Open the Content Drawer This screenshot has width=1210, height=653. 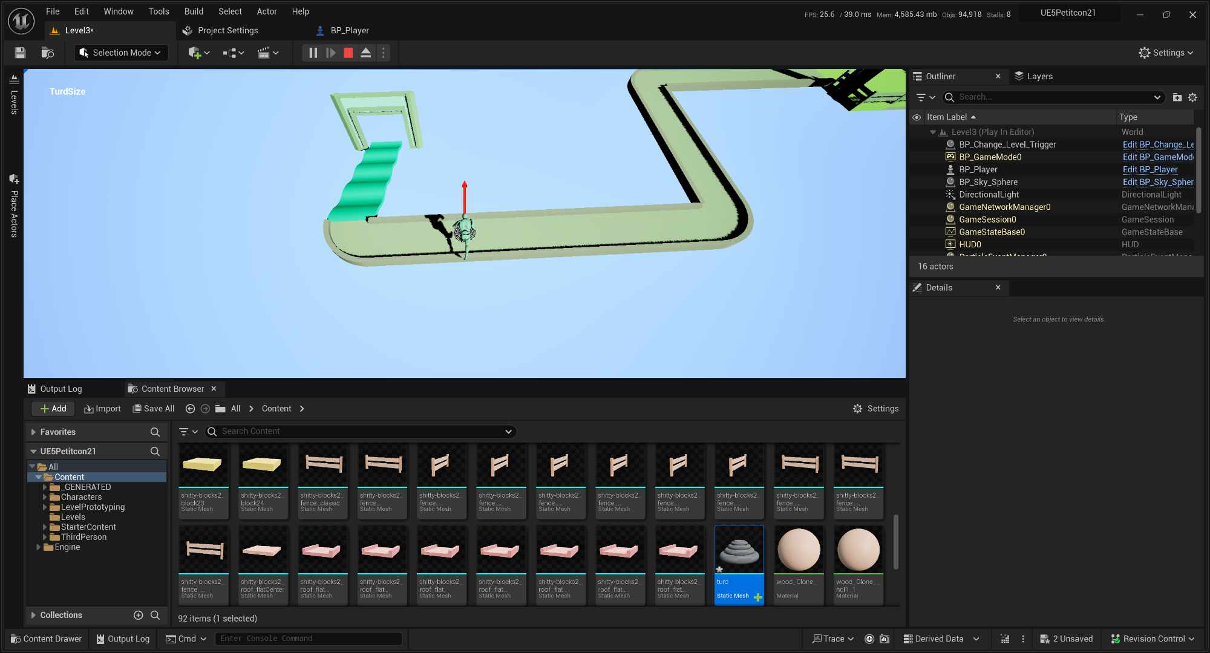[x=45, y=638]
